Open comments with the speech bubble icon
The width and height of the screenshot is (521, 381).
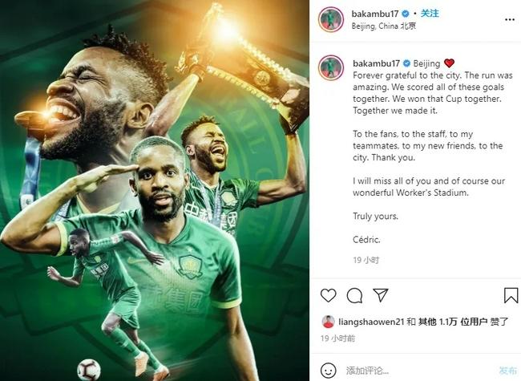coord(354,295)
